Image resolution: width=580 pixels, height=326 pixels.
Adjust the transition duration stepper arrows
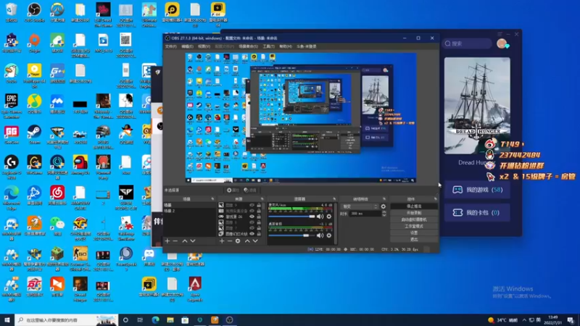click(x=384, y=214)
